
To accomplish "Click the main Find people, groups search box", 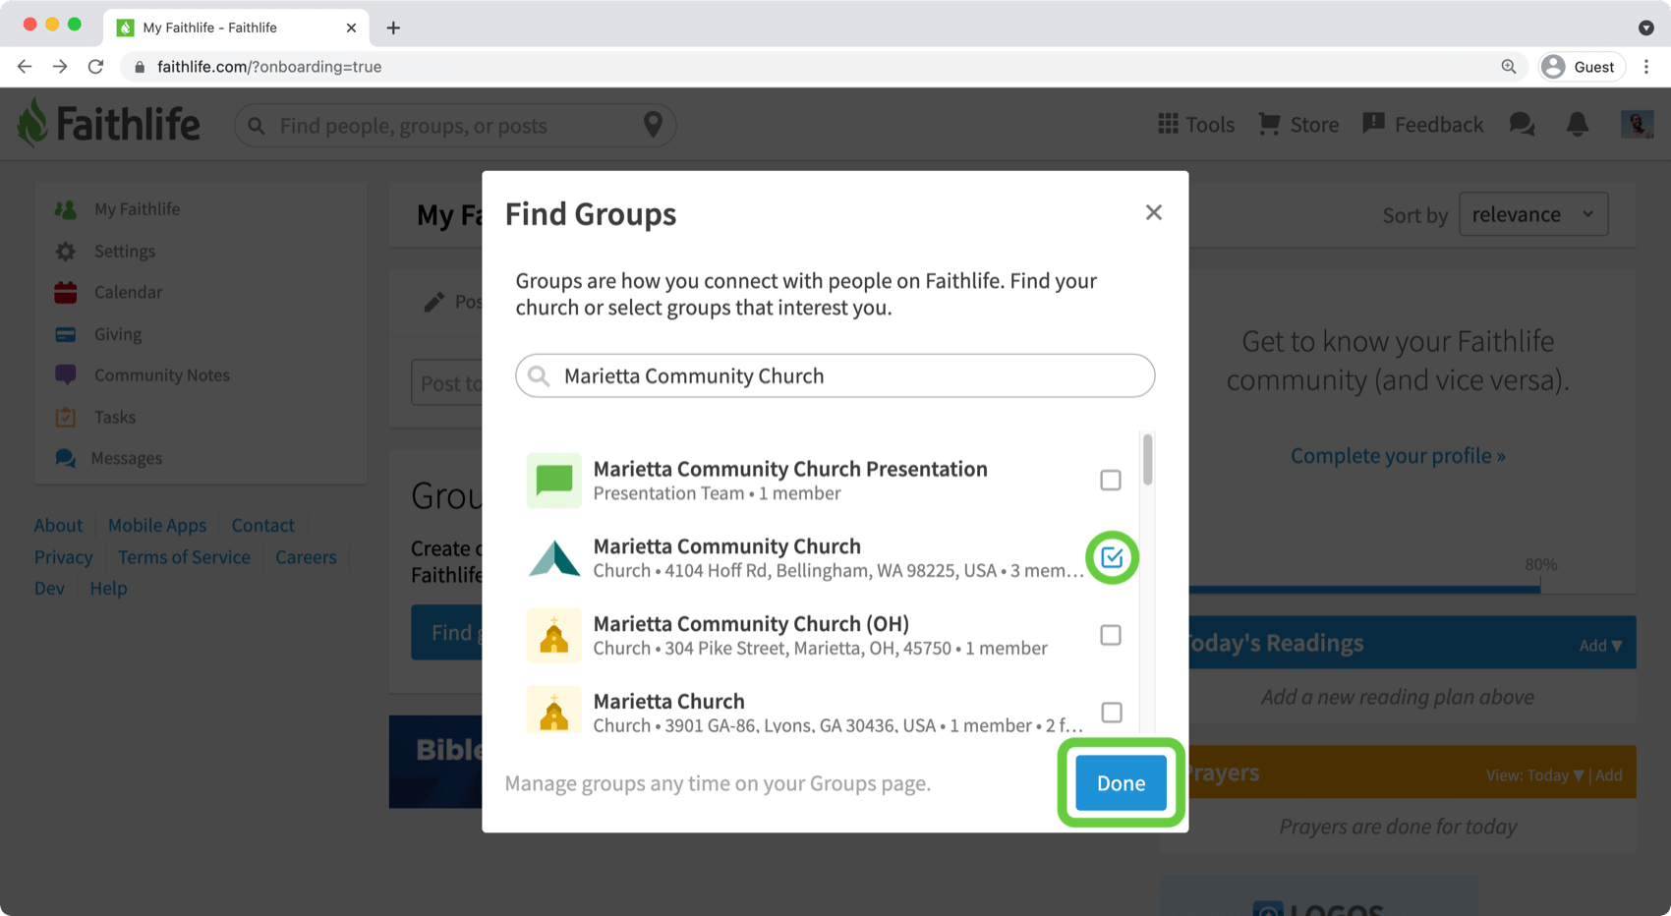I will pos(455,126).
